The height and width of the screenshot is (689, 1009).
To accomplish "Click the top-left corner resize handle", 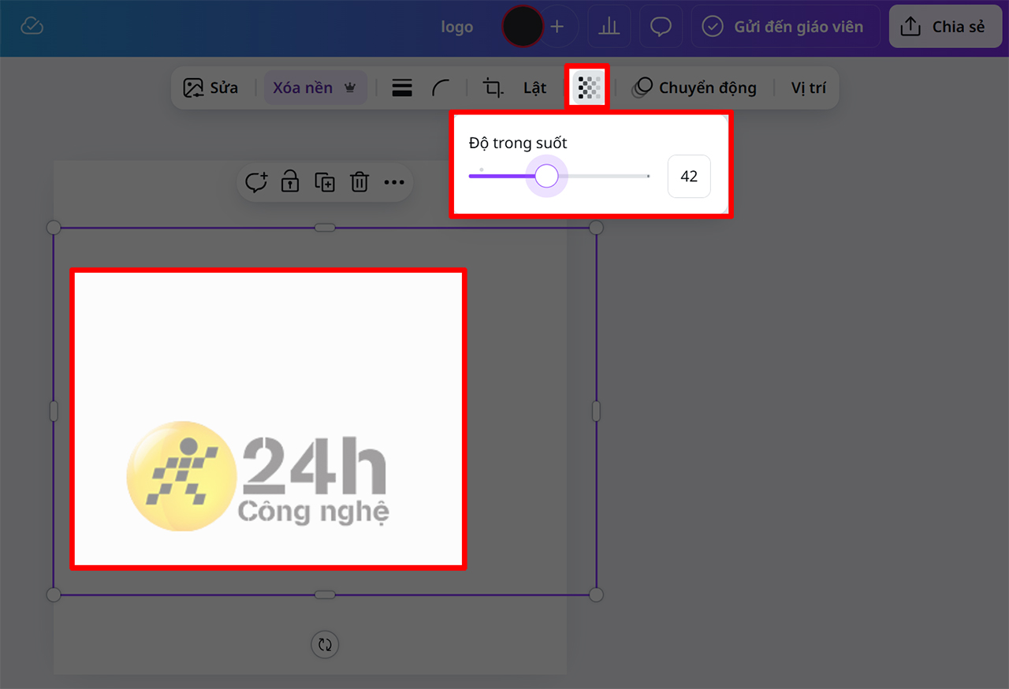I will click(x=54, y=228).
